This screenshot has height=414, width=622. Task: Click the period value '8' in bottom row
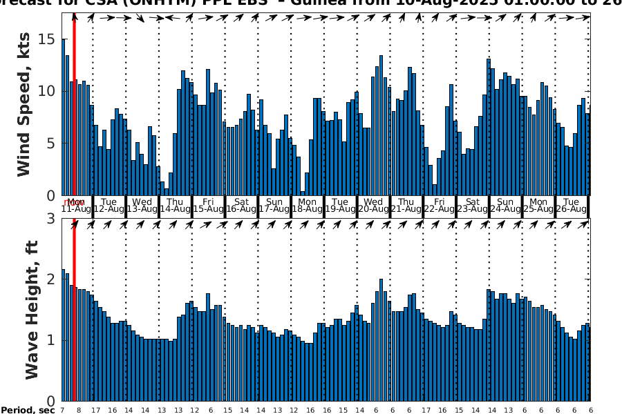(x=79, y=411)
